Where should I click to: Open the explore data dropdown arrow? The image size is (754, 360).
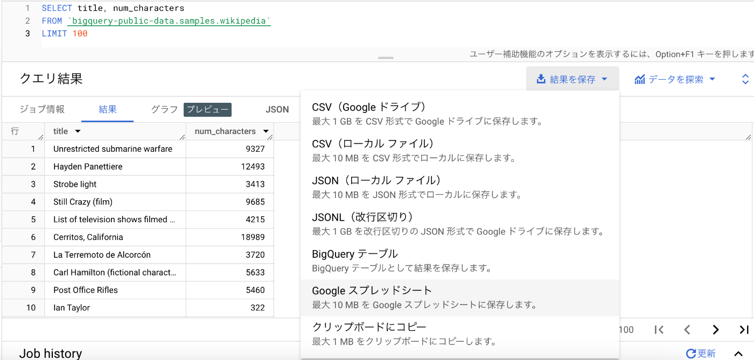[x=713, y=80]
